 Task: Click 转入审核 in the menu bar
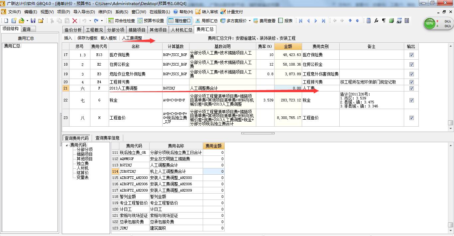click(x=207, y=12)
